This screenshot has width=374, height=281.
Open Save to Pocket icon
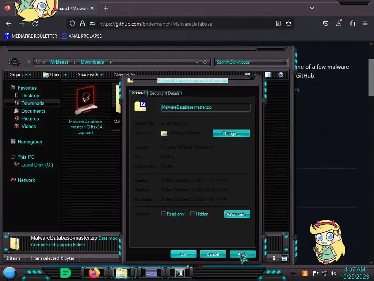[x=325, y=23]
